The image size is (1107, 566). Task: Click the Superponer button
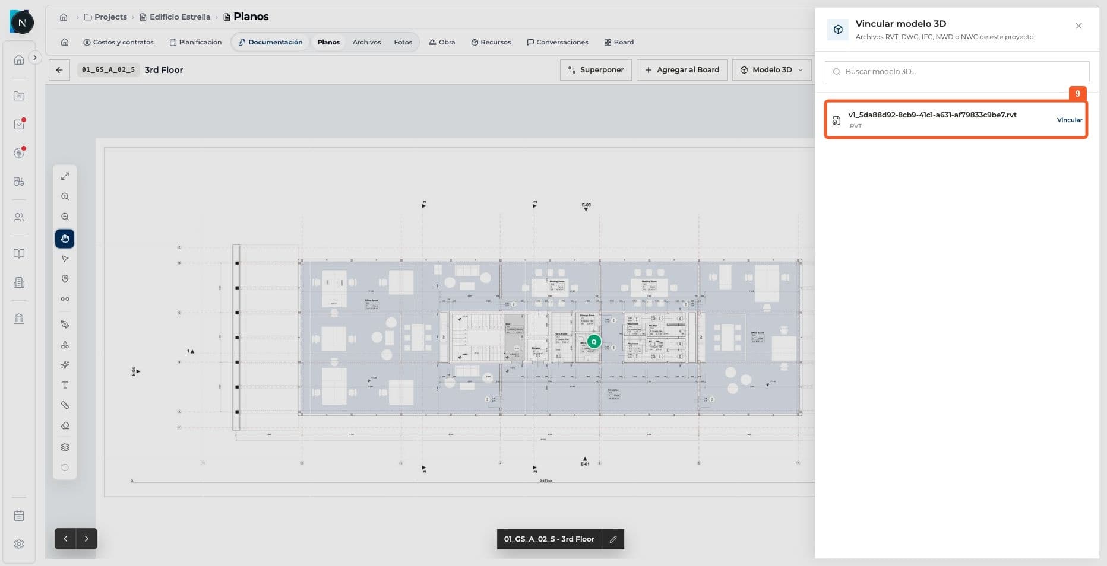(x=596, y=70)
